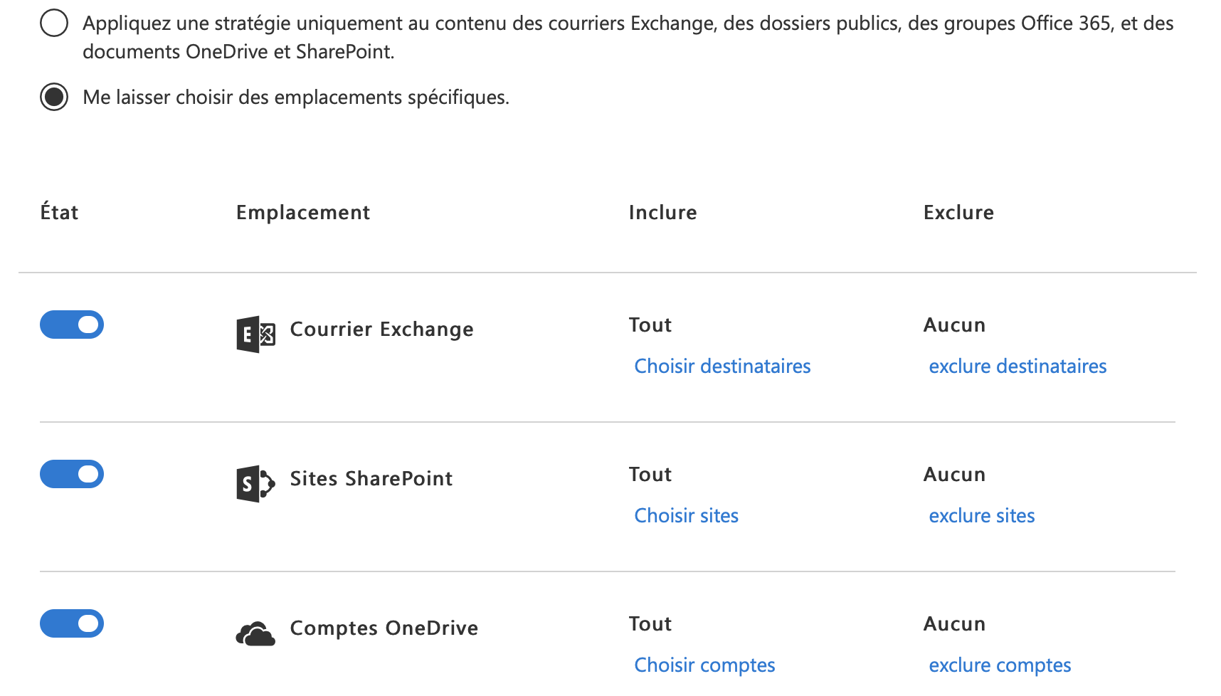Screen dimensions: 1221x696
Task: Click the 'État' column header
Action: point(59,212)
